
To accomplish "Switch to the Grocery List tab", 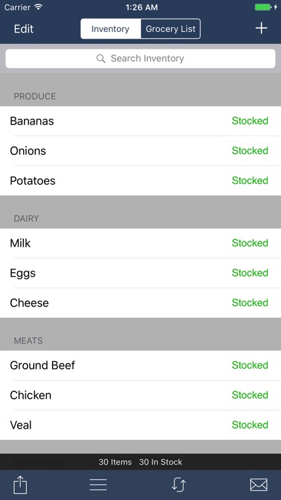I will [170, 29].
